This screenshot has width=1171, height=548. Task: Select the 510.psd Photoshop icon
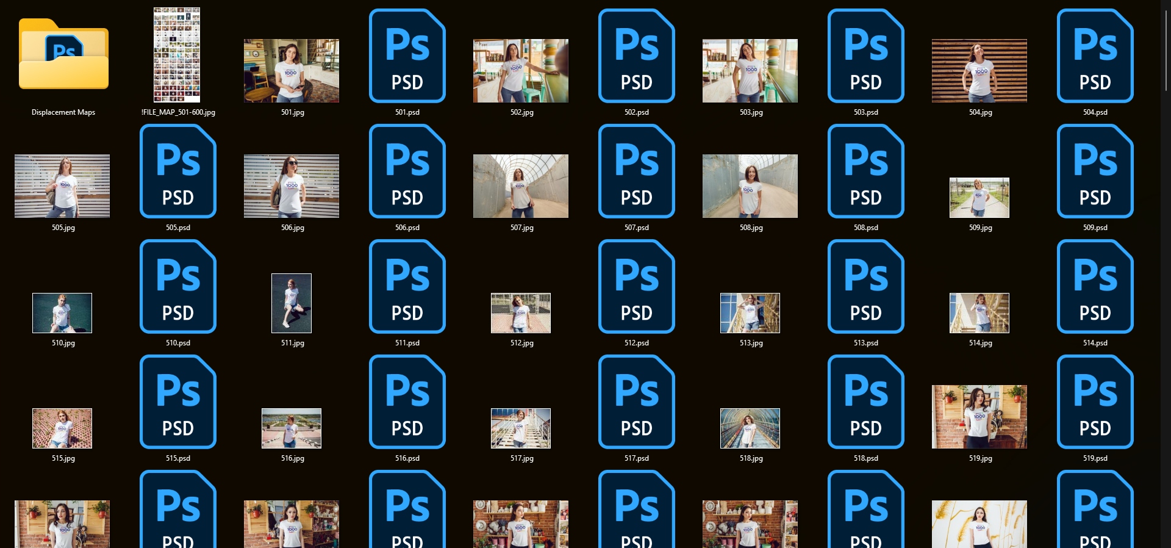(177, 287)
